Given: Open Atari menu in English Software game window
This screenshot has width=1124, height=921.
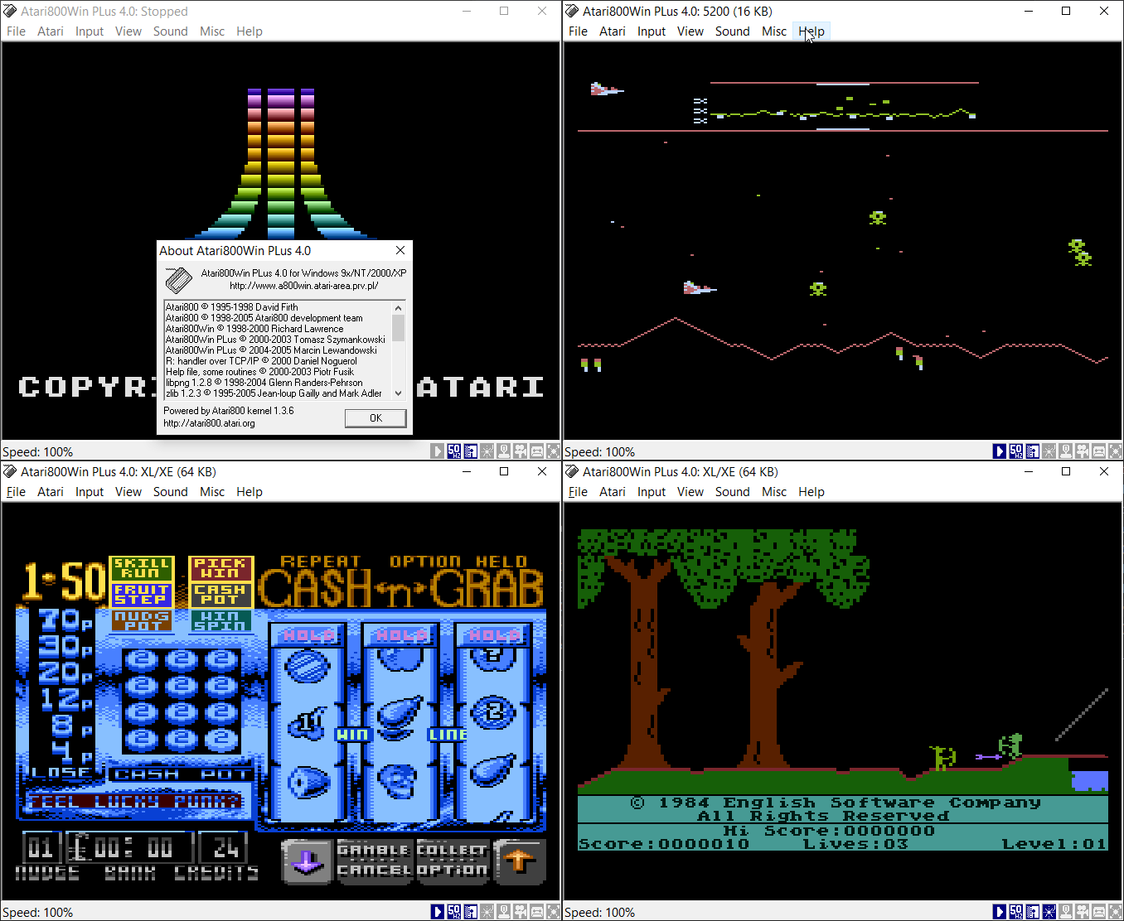Looking at the screenshot, I should click(613, 492).
